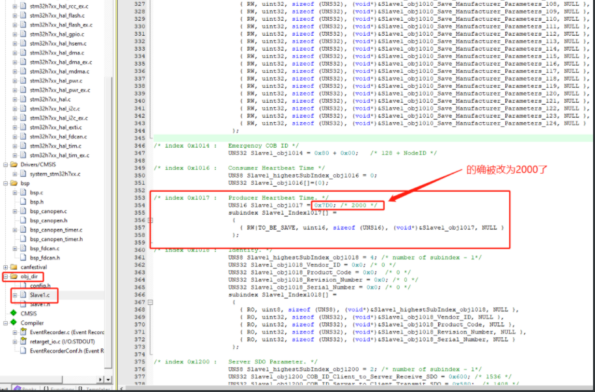Click the project tree scroll-right arrow
This screenshot has width=595, height=392.
[x=100, y=380]
